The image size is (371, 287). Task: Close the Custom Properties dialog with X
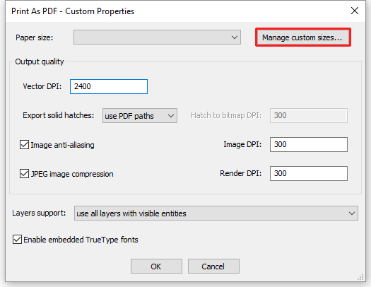pyautogui.click(x=355, y=11)
